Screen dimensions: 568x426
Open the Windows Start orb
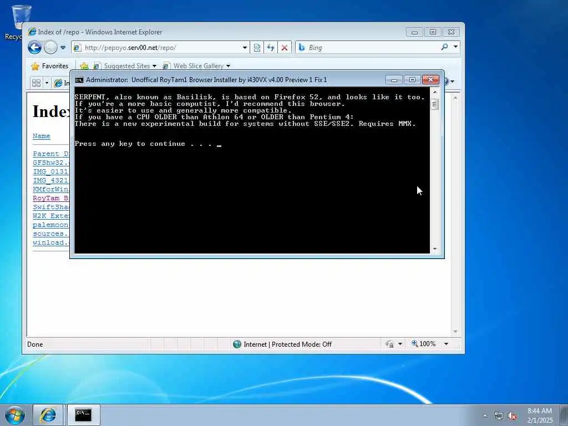pos(15,415)
